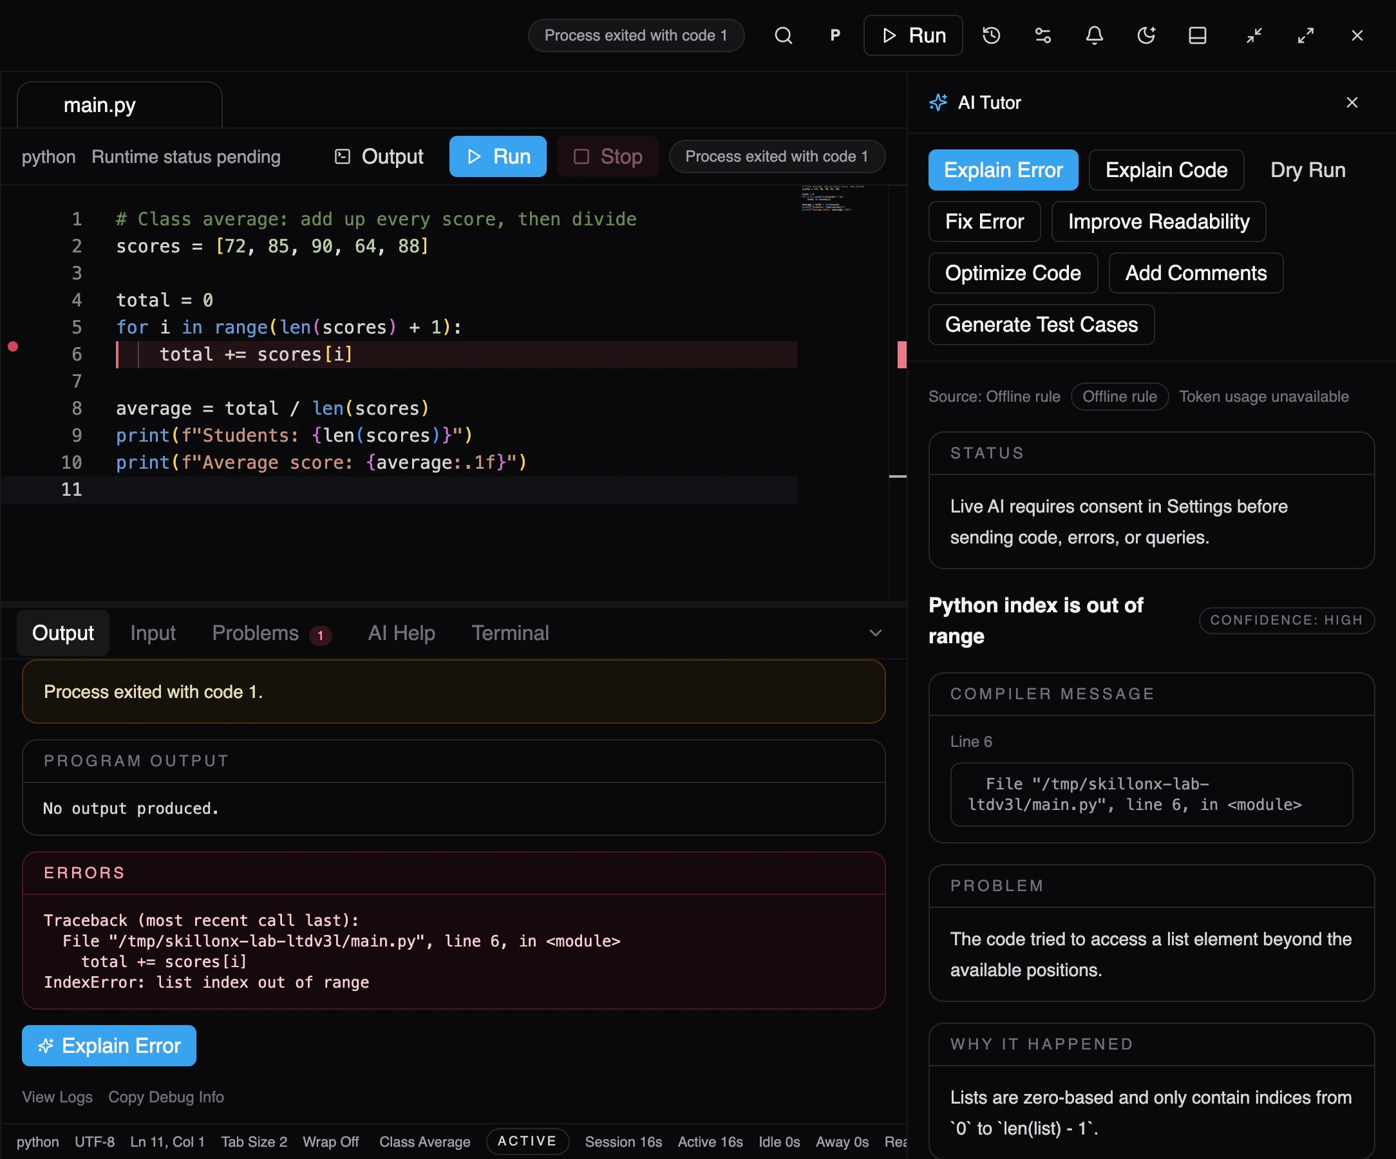The width and height of the screenshot is (1396, 1159).
Task: Click 'Ln 11, Col 1' in status bar
Action: click(167, 1141)
